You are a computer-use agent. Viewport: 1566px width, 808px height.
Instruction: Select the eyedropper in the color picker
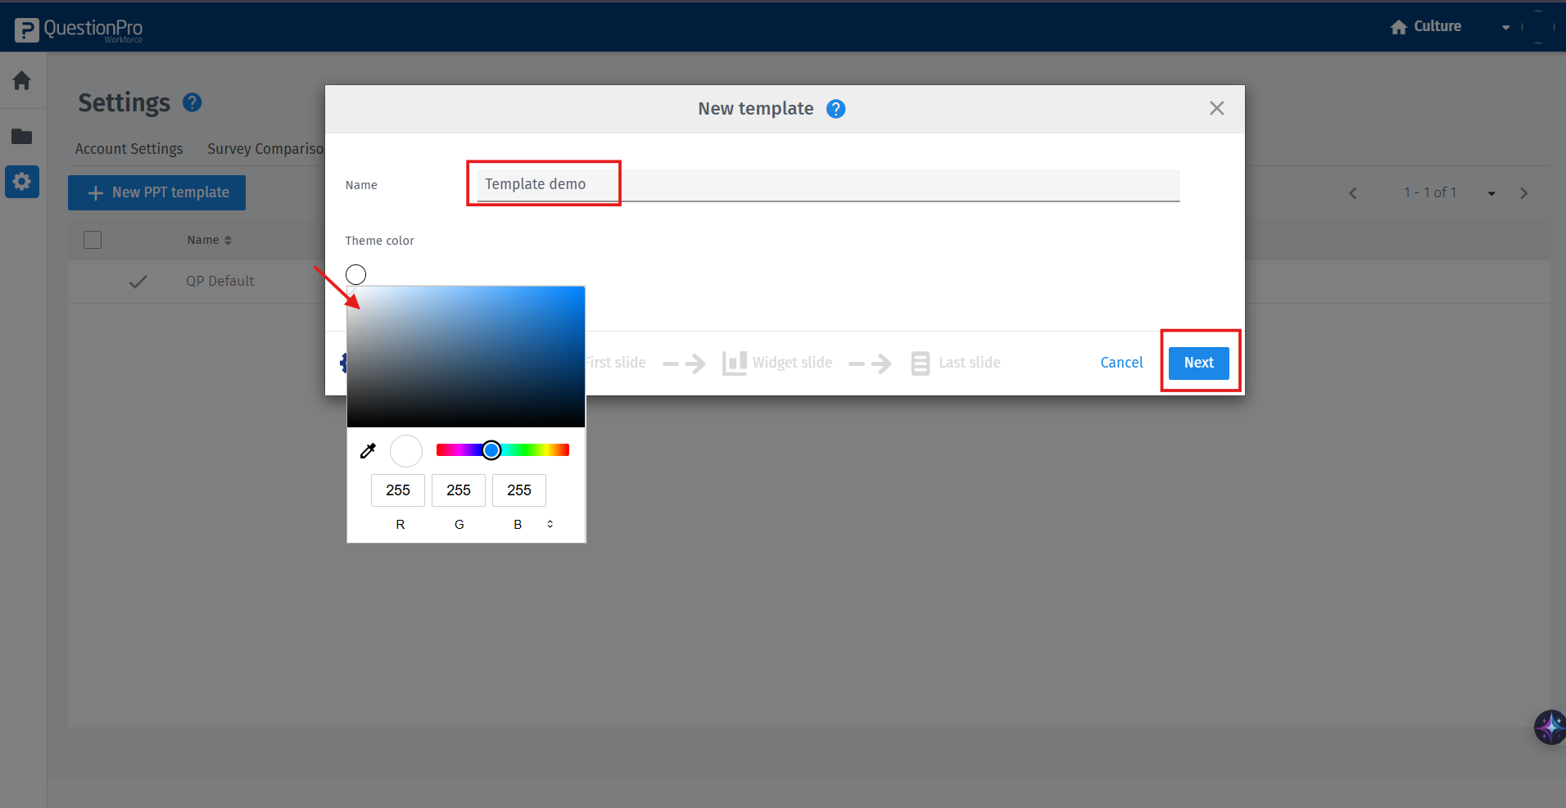tap(368, 450)
